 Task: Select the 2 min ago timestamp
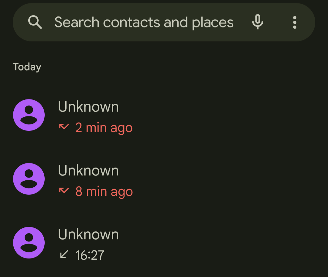104,128
